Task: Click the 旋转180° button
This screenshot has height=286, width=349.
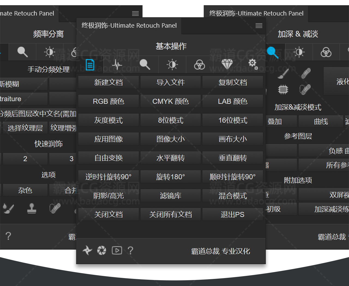Action: coord(170,177)
